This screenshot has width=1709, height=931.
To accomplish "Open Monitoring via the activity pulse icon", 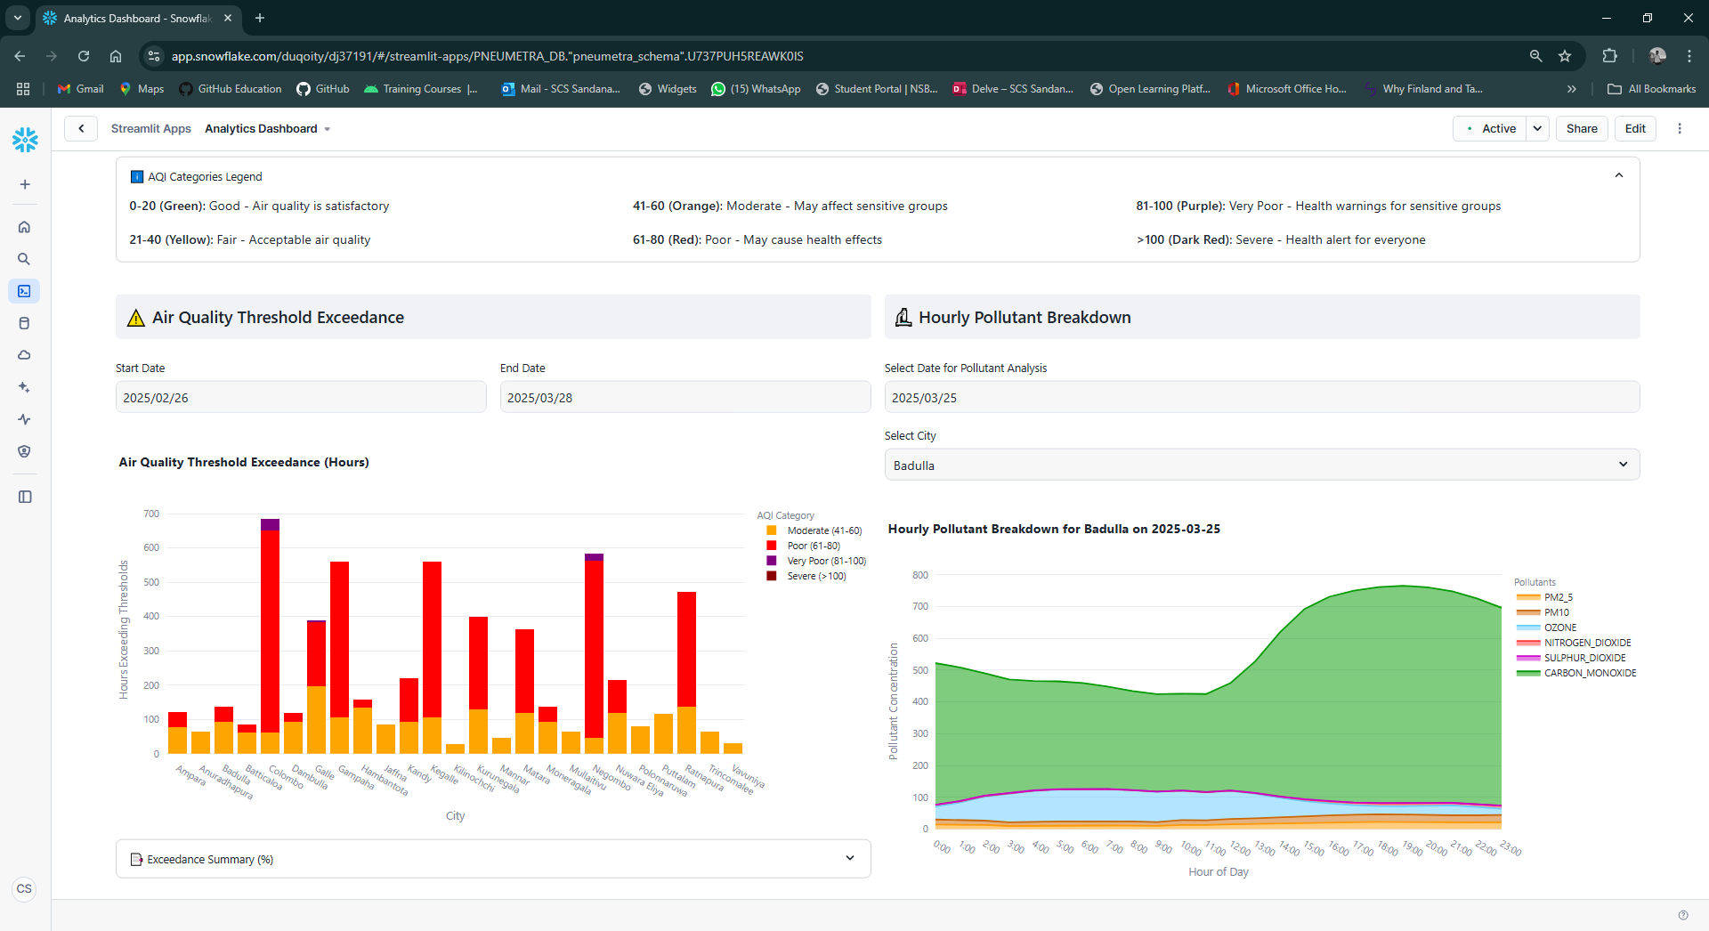I will coord(24,419).
